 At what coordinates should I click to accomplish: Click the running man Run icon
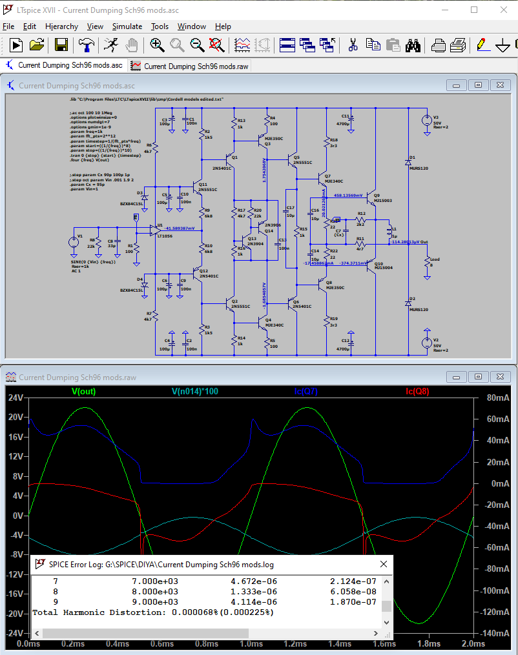pyautogui.click(x=111, y=45)
